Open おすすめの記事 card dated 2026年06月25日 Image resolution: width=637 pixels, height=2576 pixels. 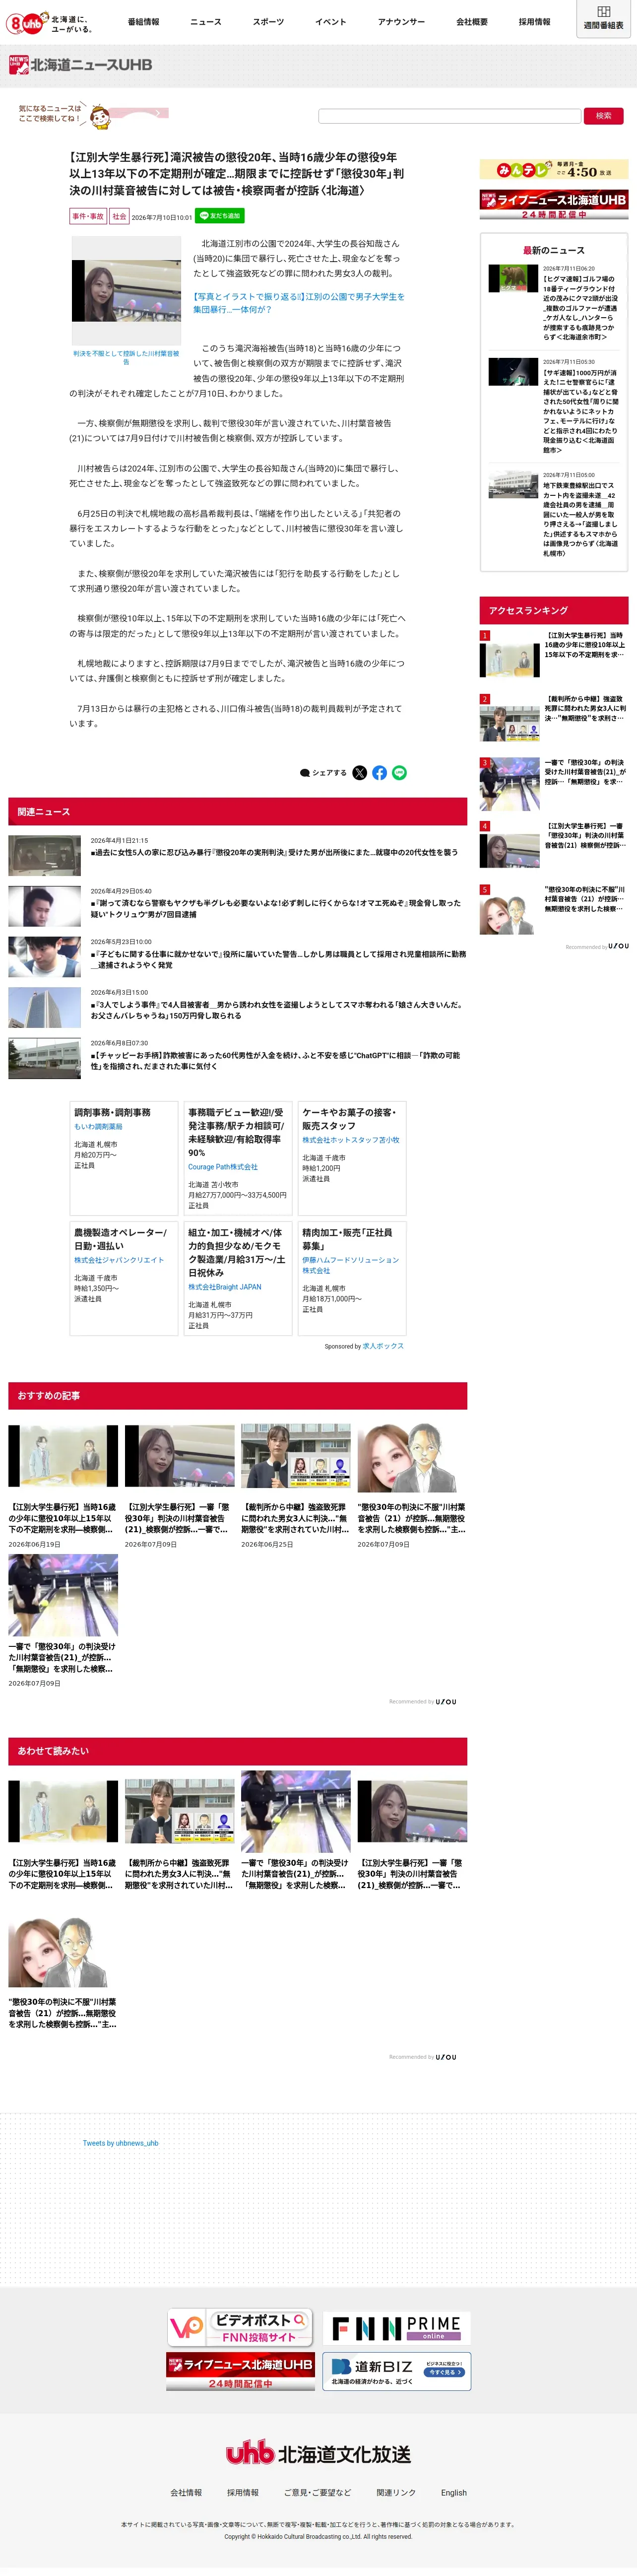[x=295, y=1486]
